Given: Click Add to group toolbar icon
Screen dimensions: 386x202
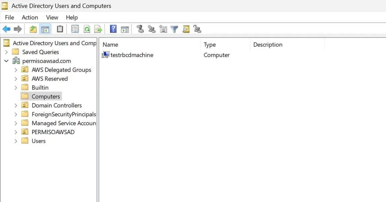Looking at the screenshot, I should (x=197, y=29).
